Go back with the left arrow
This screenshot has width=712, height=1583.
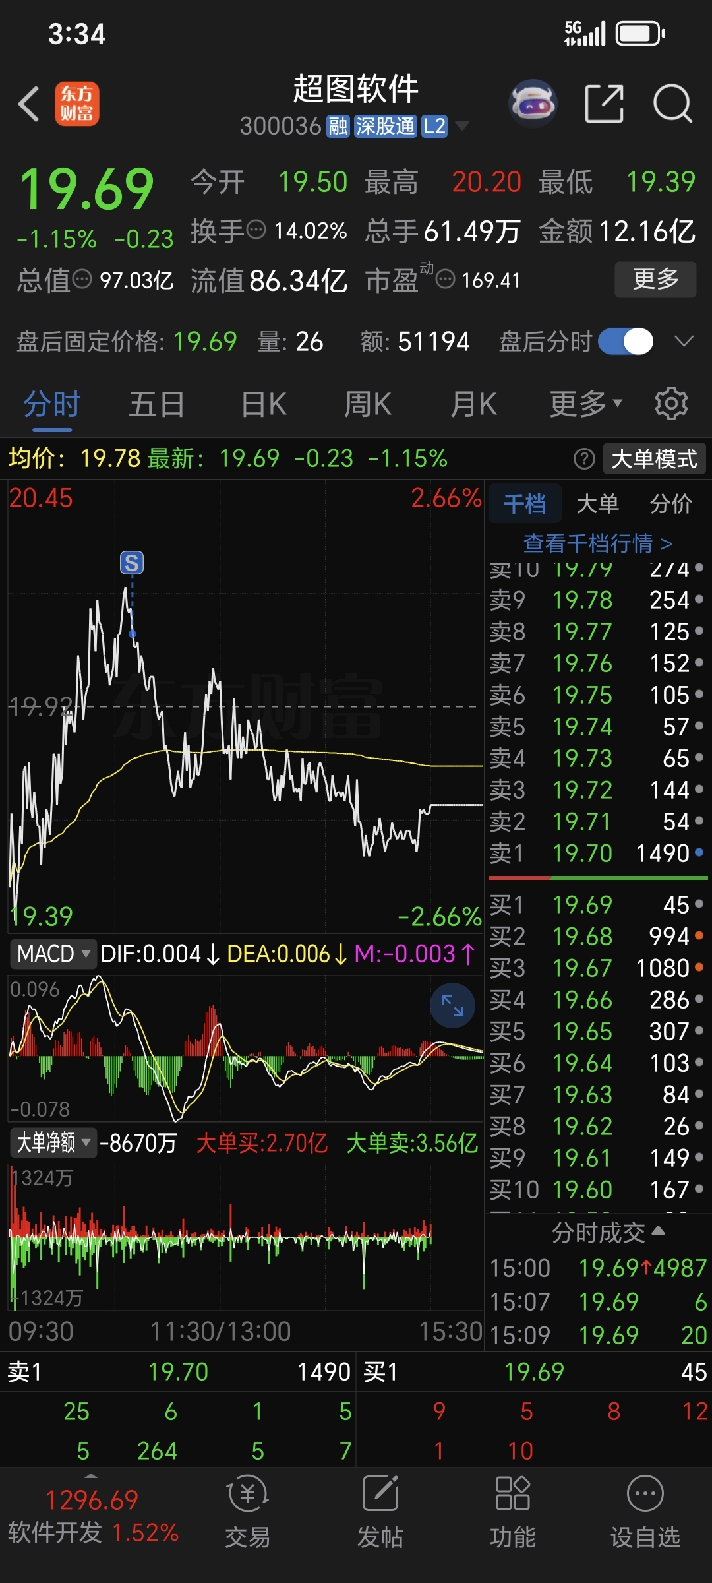[29, 104]
